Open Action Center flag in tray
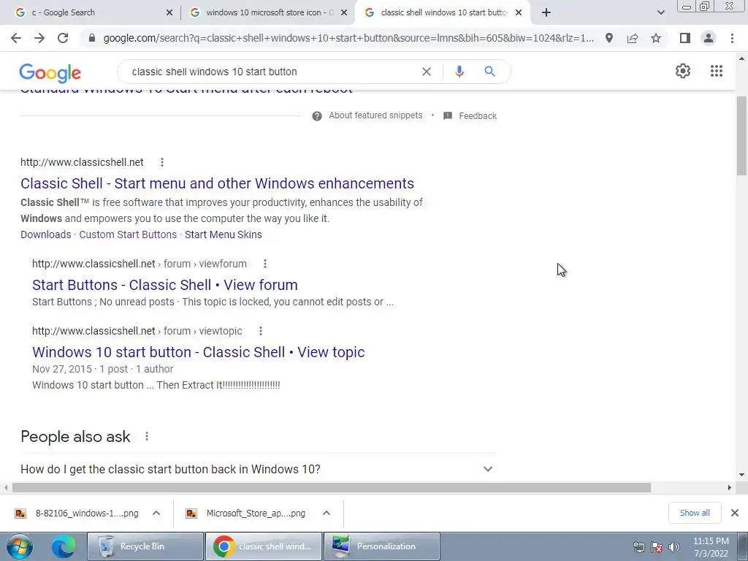Viewport: 748px width, 561px height. pyautogui.click(x=657, y=547)
